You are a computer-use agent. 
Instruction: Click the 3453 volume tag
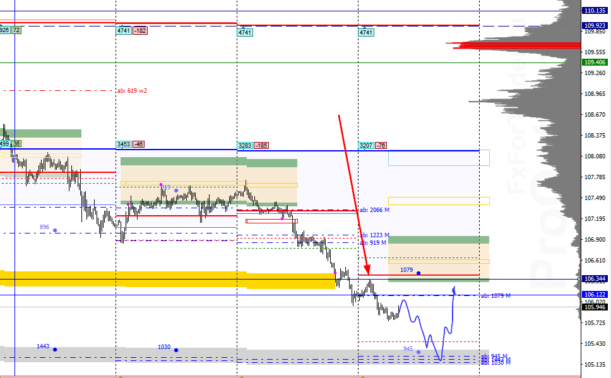click(x=124, y=144)
